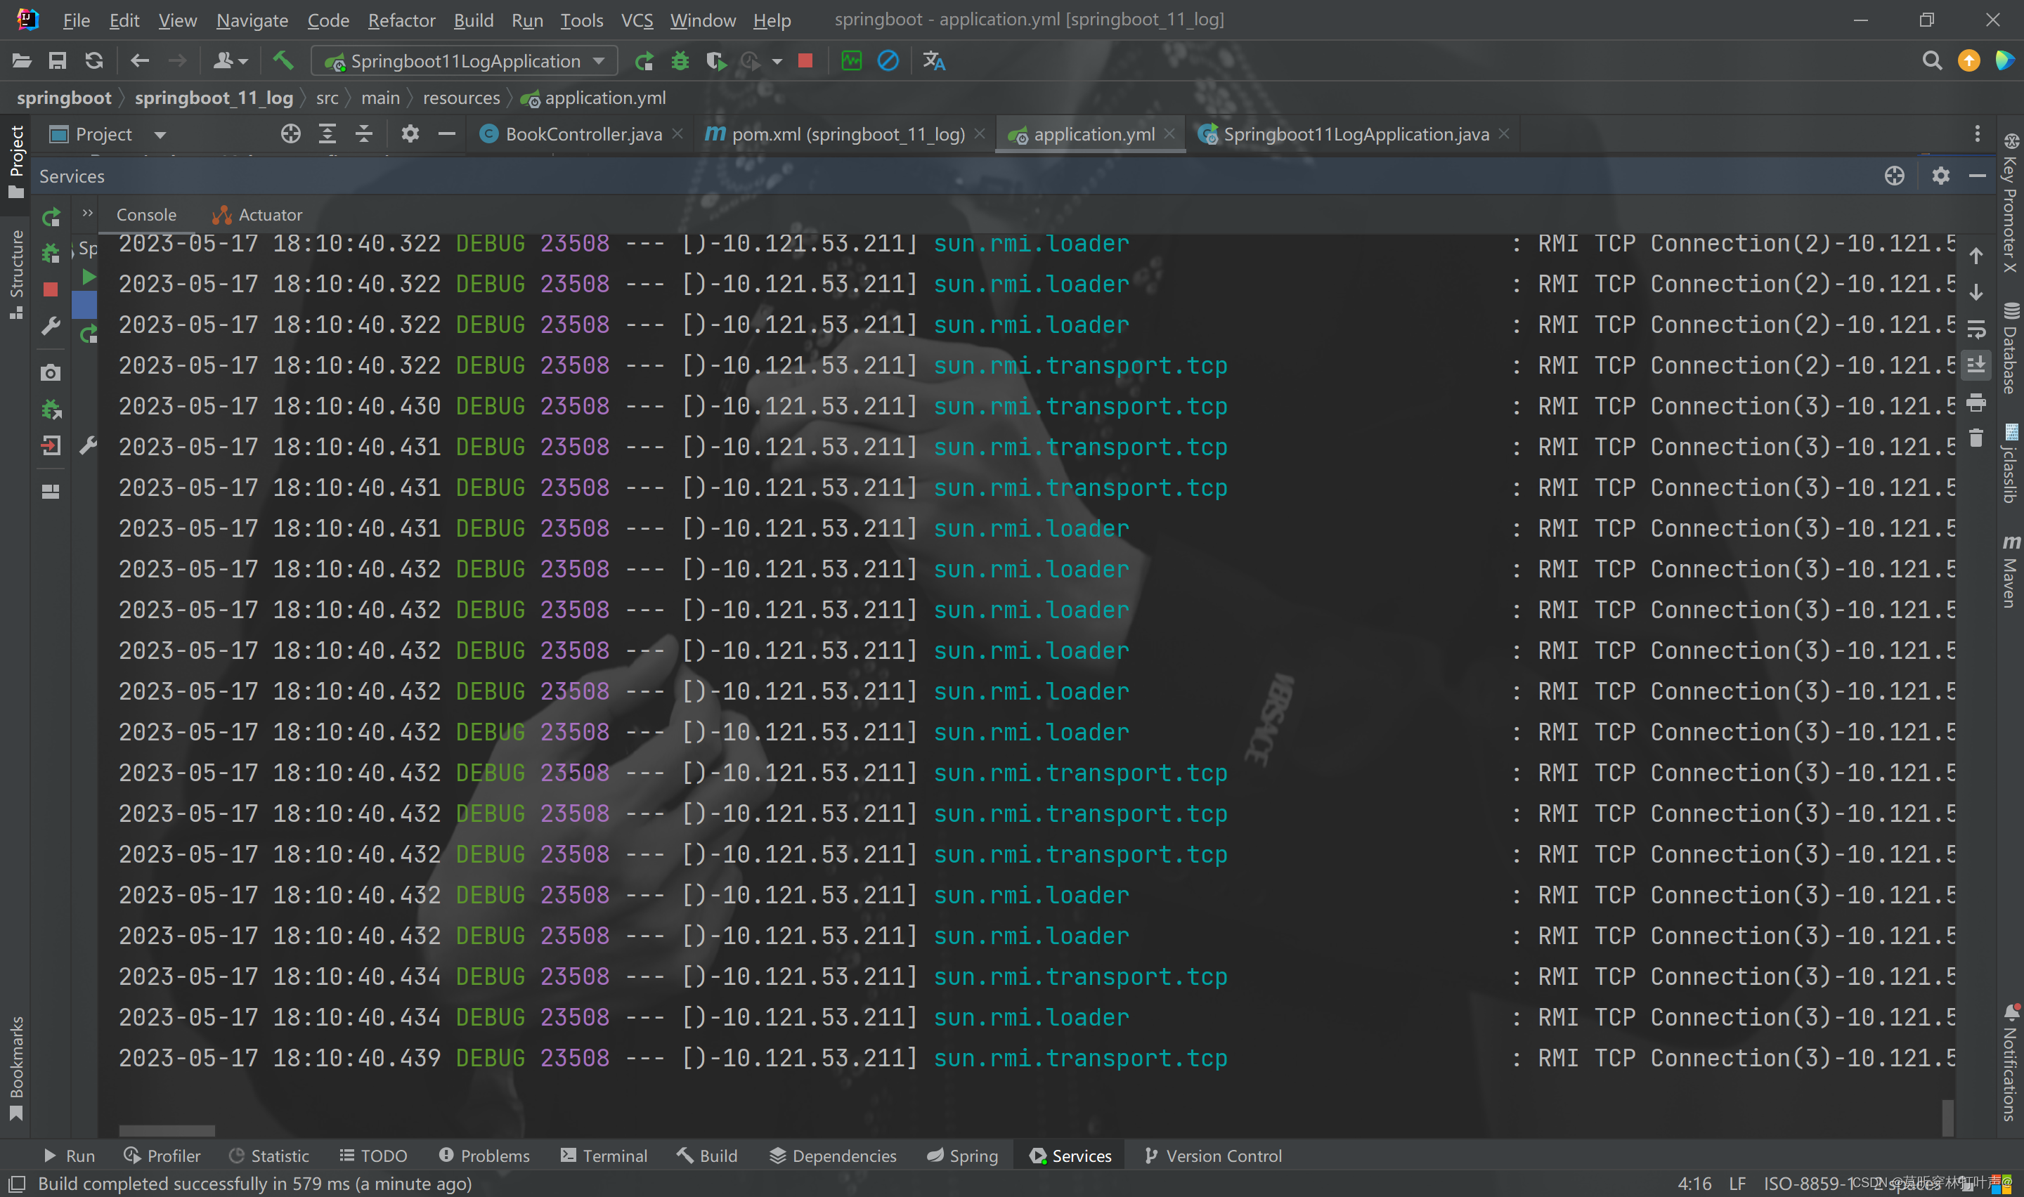
Task: Click the synchronize/refresh icon in toolbar
Action: (93, 61)
